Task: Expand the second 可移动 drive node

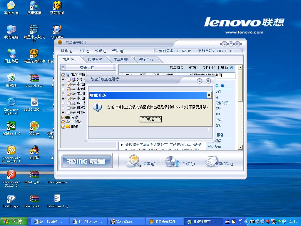Action: [x=63, y=112]
